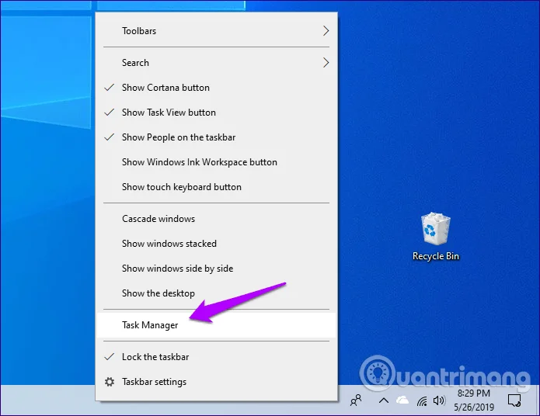The height and width of the screenshot is (416, 540).
Task: Uncheck Show Task View button
Action: (x=216, y=113)
